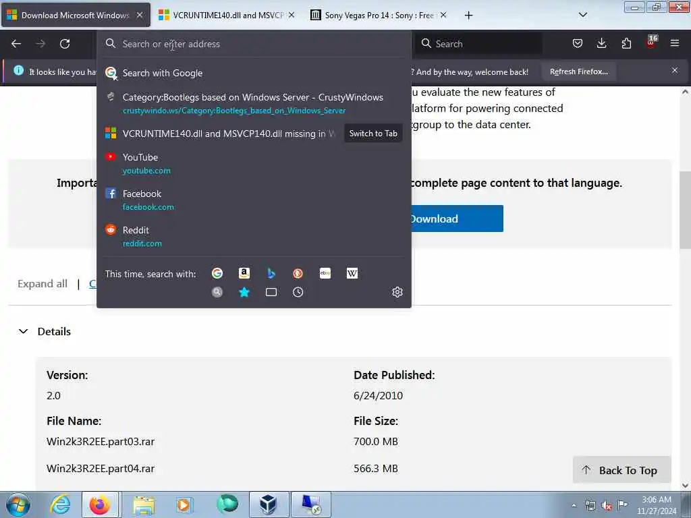This screenshot has width=691, height=518.
Task: Focus the Search or enter address field
Action: pos(254,44)
